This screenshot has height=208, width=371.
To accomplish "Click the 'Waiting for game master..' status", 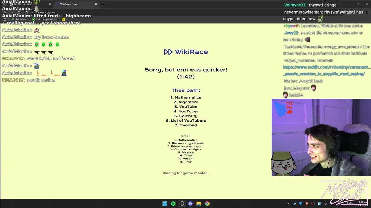I will [186, 173].
